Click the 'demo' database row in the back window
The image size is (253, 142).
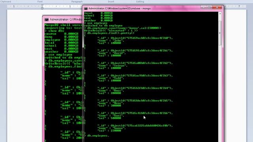click(62, 37)
